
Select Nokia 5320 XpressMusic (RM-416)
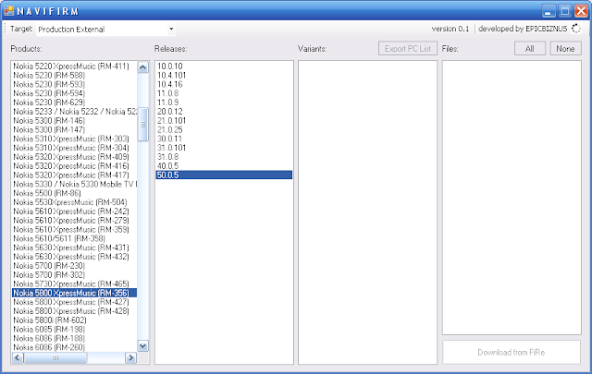click(x=74, y=166)
